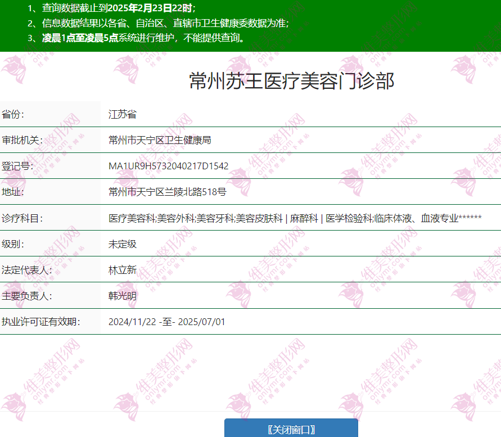Select the 医疗美容科 departments text
This screenshot has width=501, height=437.
pyautogui.click(x=295, y=218)
